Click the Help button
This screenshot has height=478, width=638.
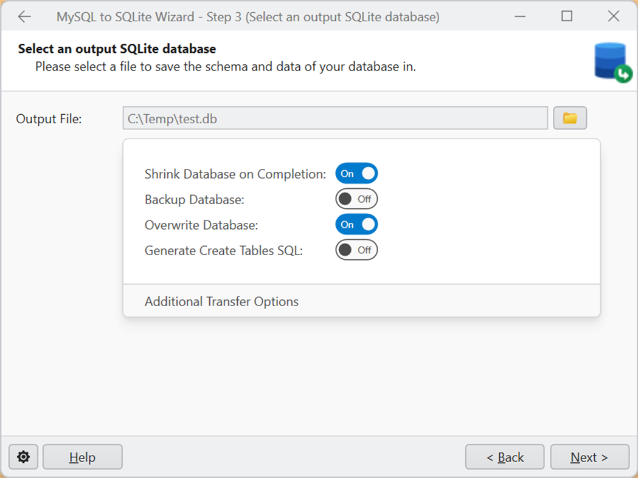tap(82, 457)
